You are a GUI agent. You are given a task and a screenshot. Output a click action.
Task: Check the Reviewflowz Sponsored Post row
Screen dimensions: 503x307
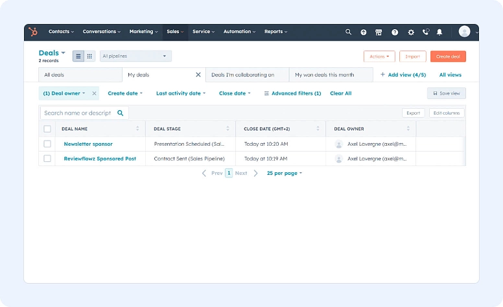pyautogui.click(x=47, y=159)
